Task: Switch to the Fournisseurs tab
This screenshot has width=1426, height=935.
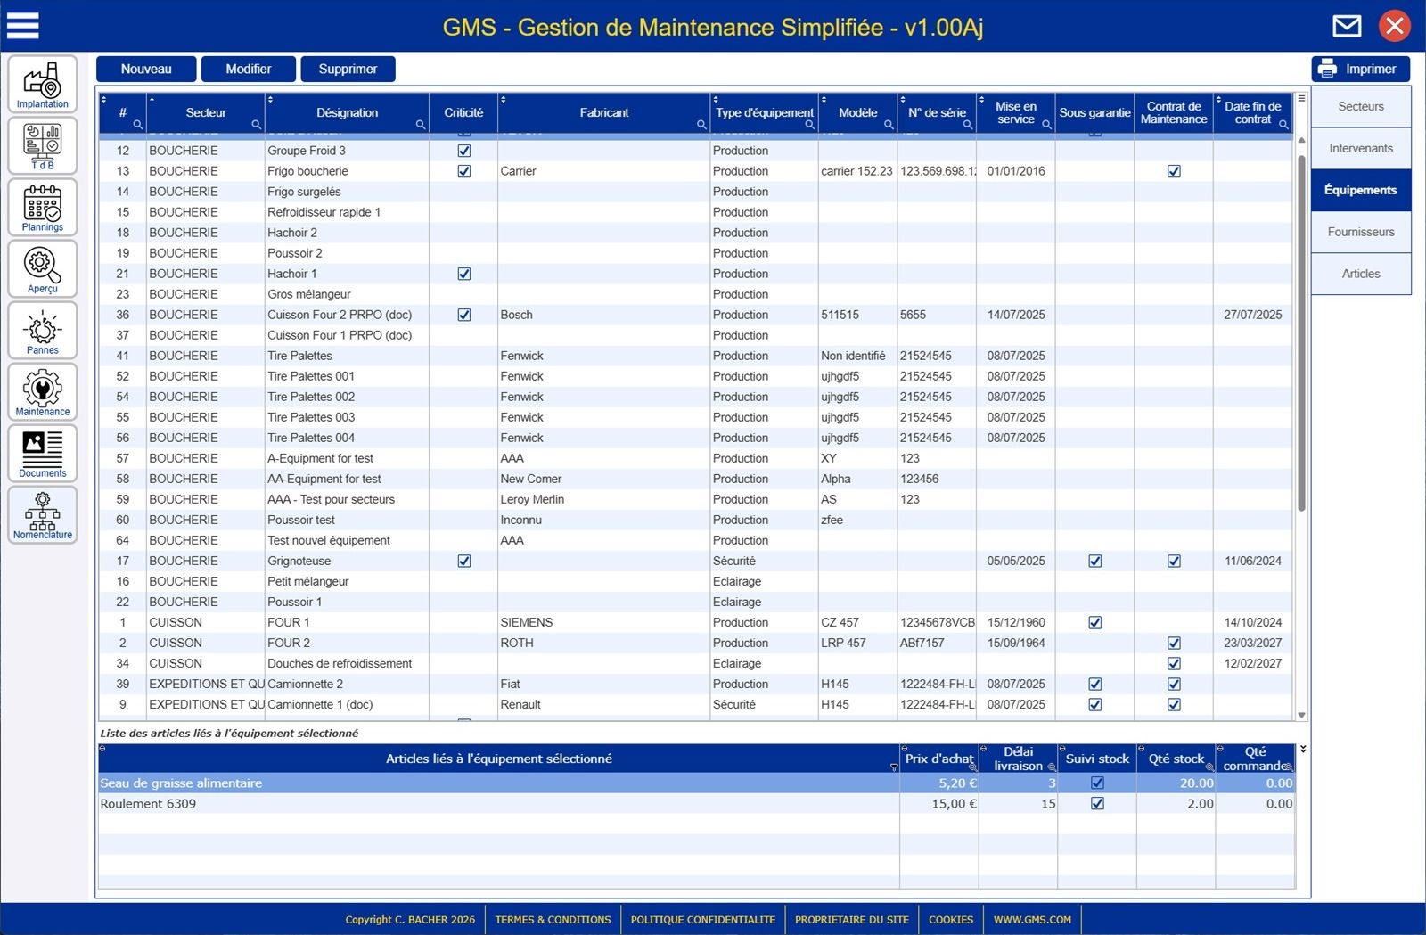Action: 1360,232
